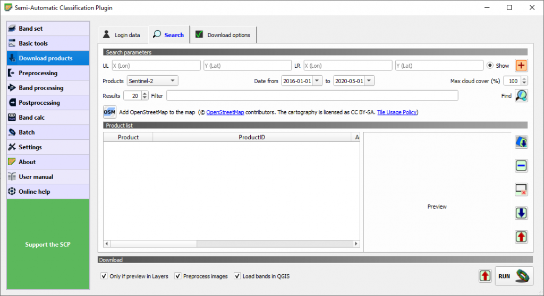Decrease Max cloud cover value
Screen dimensions: 544x296
tap(524, 83)
